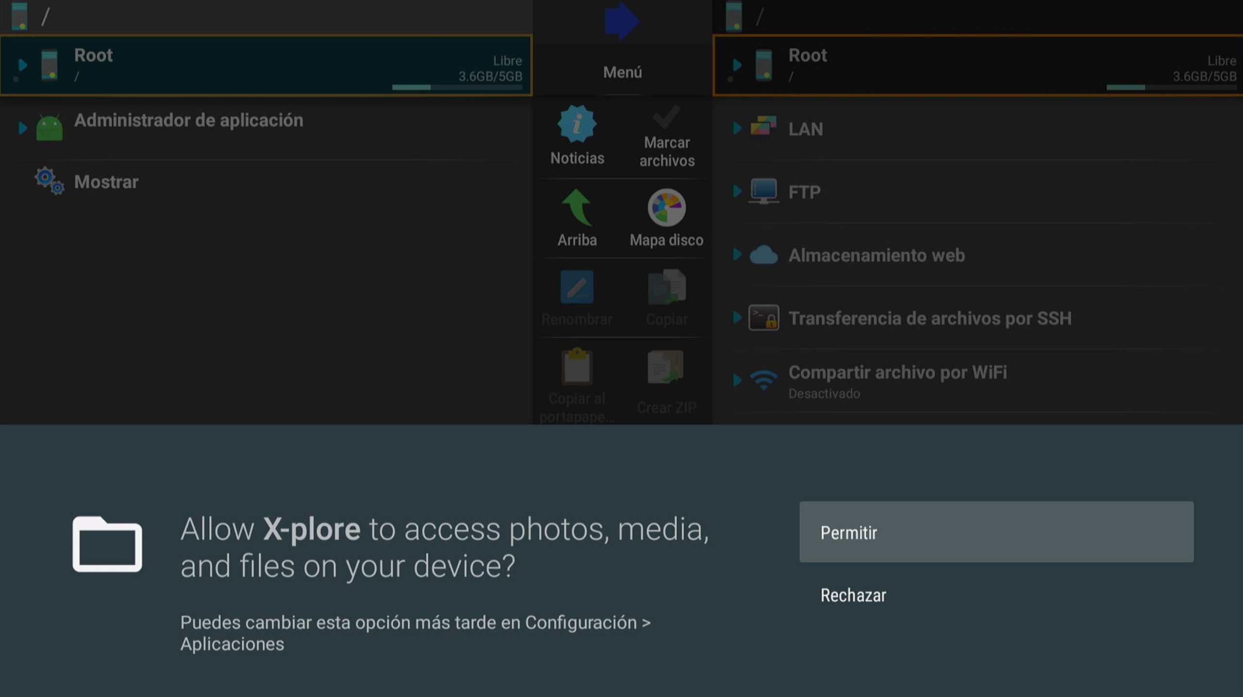Choose Rechazar to deny permission

853,595
